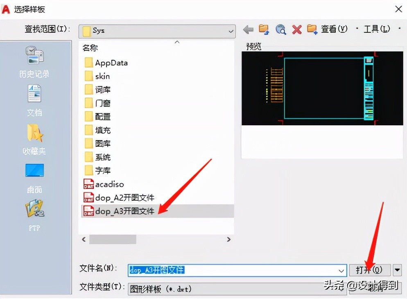Expand the 文件名 combo box arrow
Screen dimensions: 407x299
pos(341,270)
